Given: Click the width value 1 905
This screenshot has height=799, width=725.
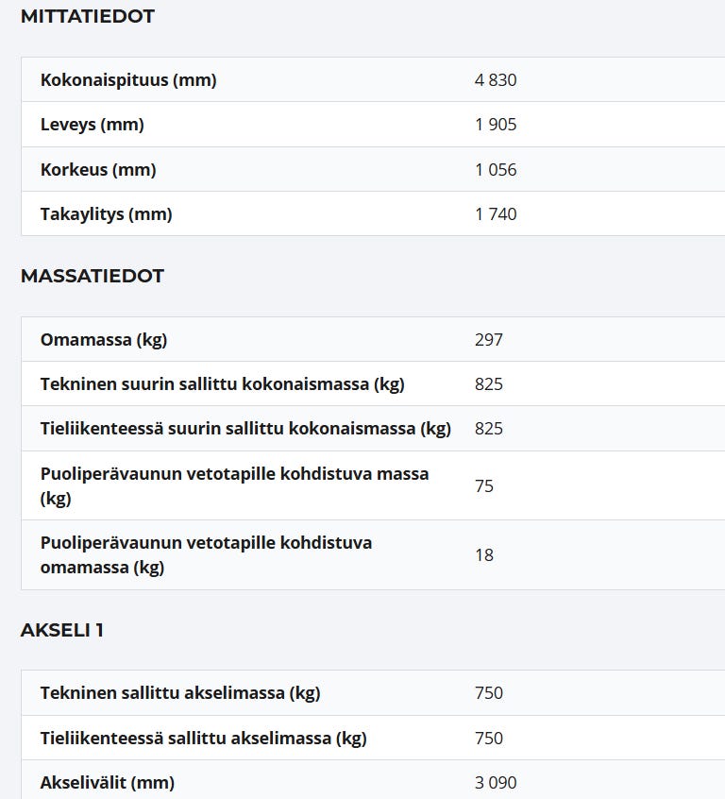Looking at the screenshot, I should (496, 125).
